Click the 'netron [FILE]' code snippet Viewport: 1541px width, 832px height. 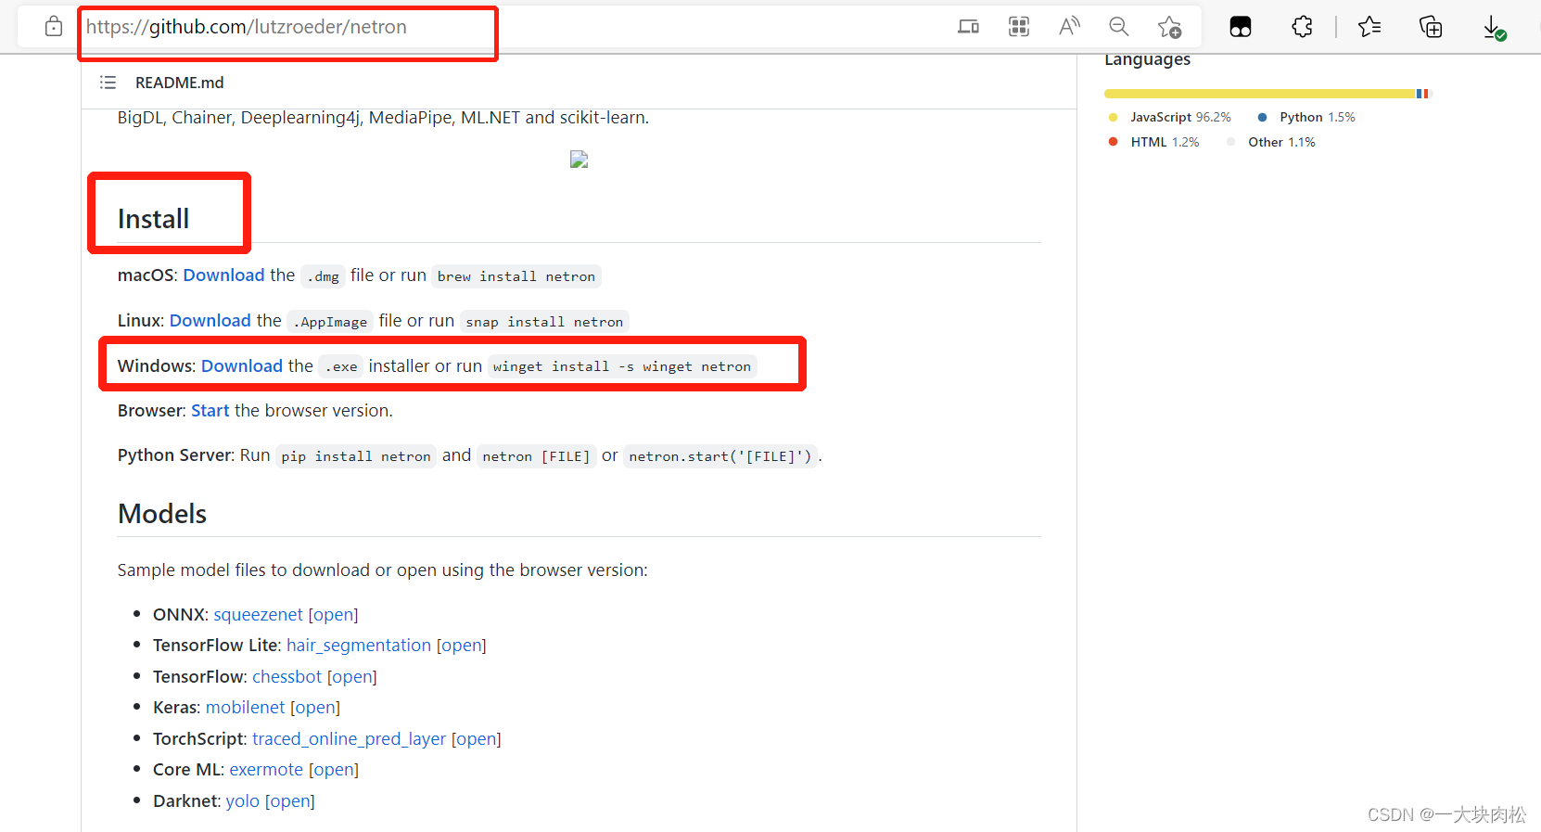click(536, 456)
